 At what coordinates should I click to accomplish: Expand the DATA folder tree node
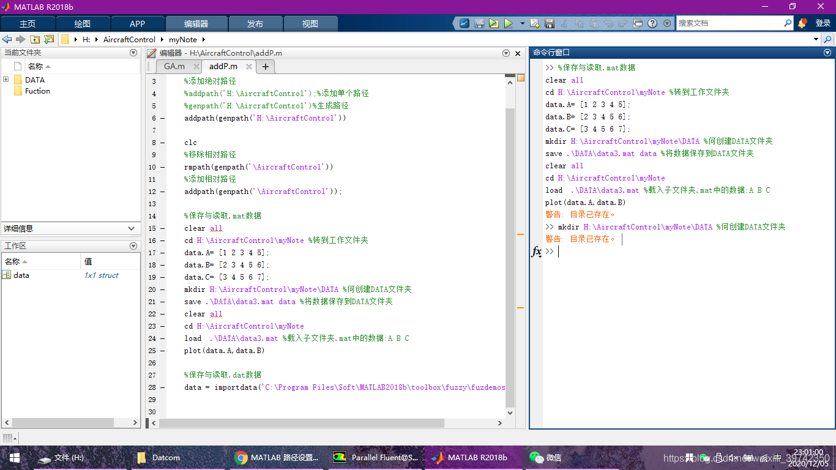[6, 80]
